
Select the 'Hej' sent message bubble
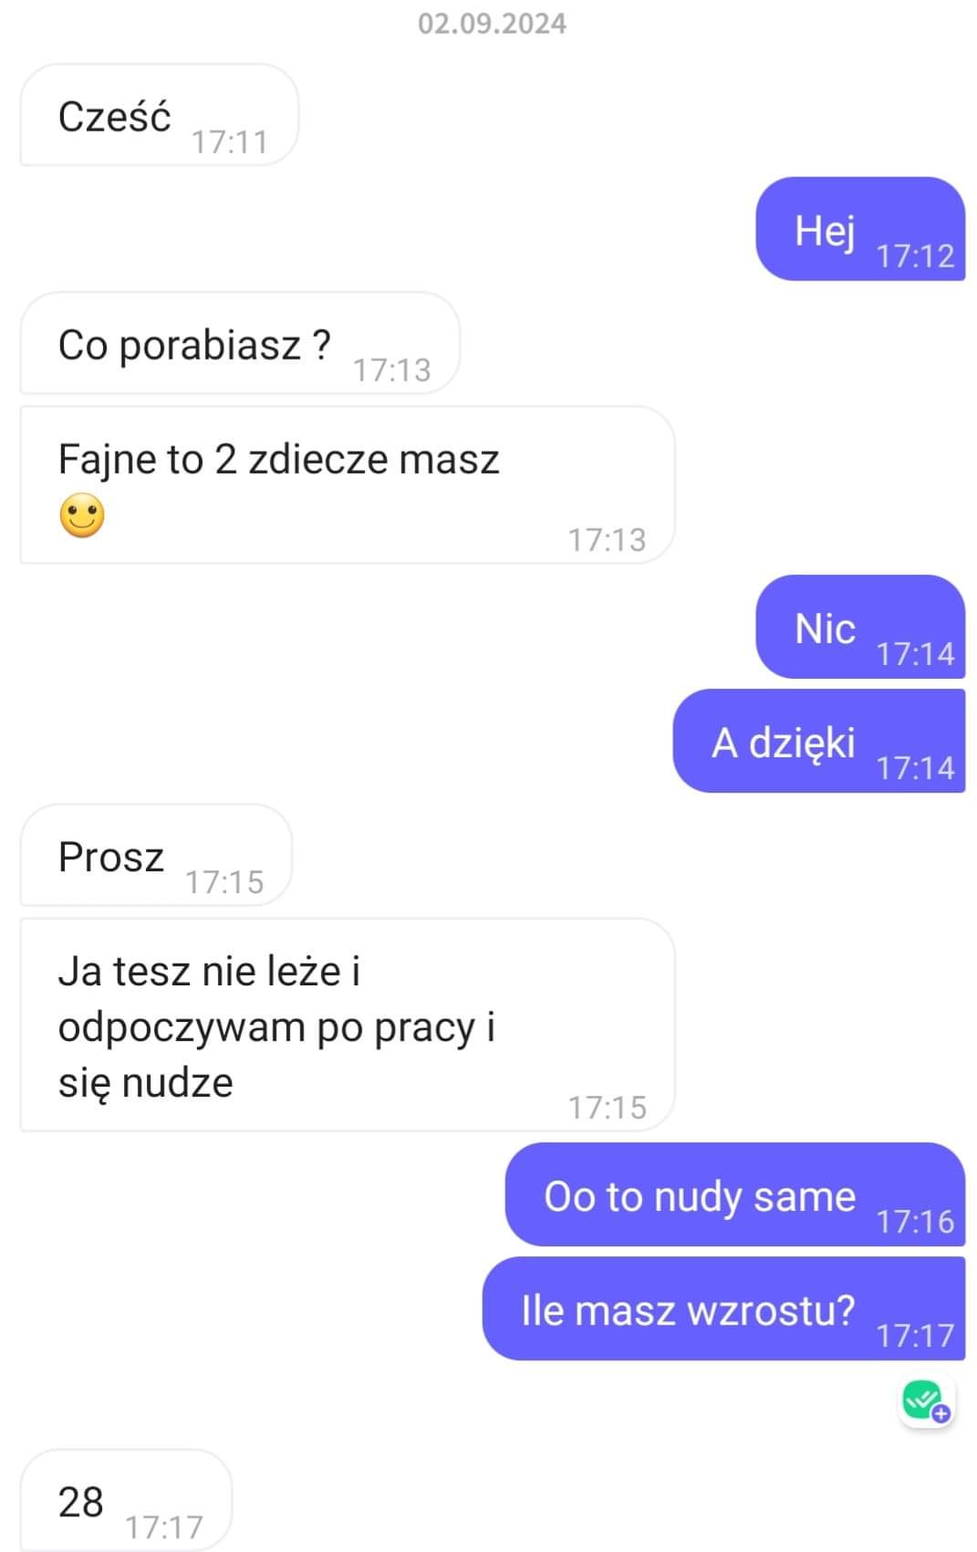(860, 229)
